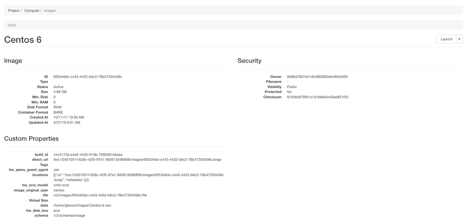The width and height of the screenshot is (467, 223).
Task: Click the Launch button
Action: [446, 39]
